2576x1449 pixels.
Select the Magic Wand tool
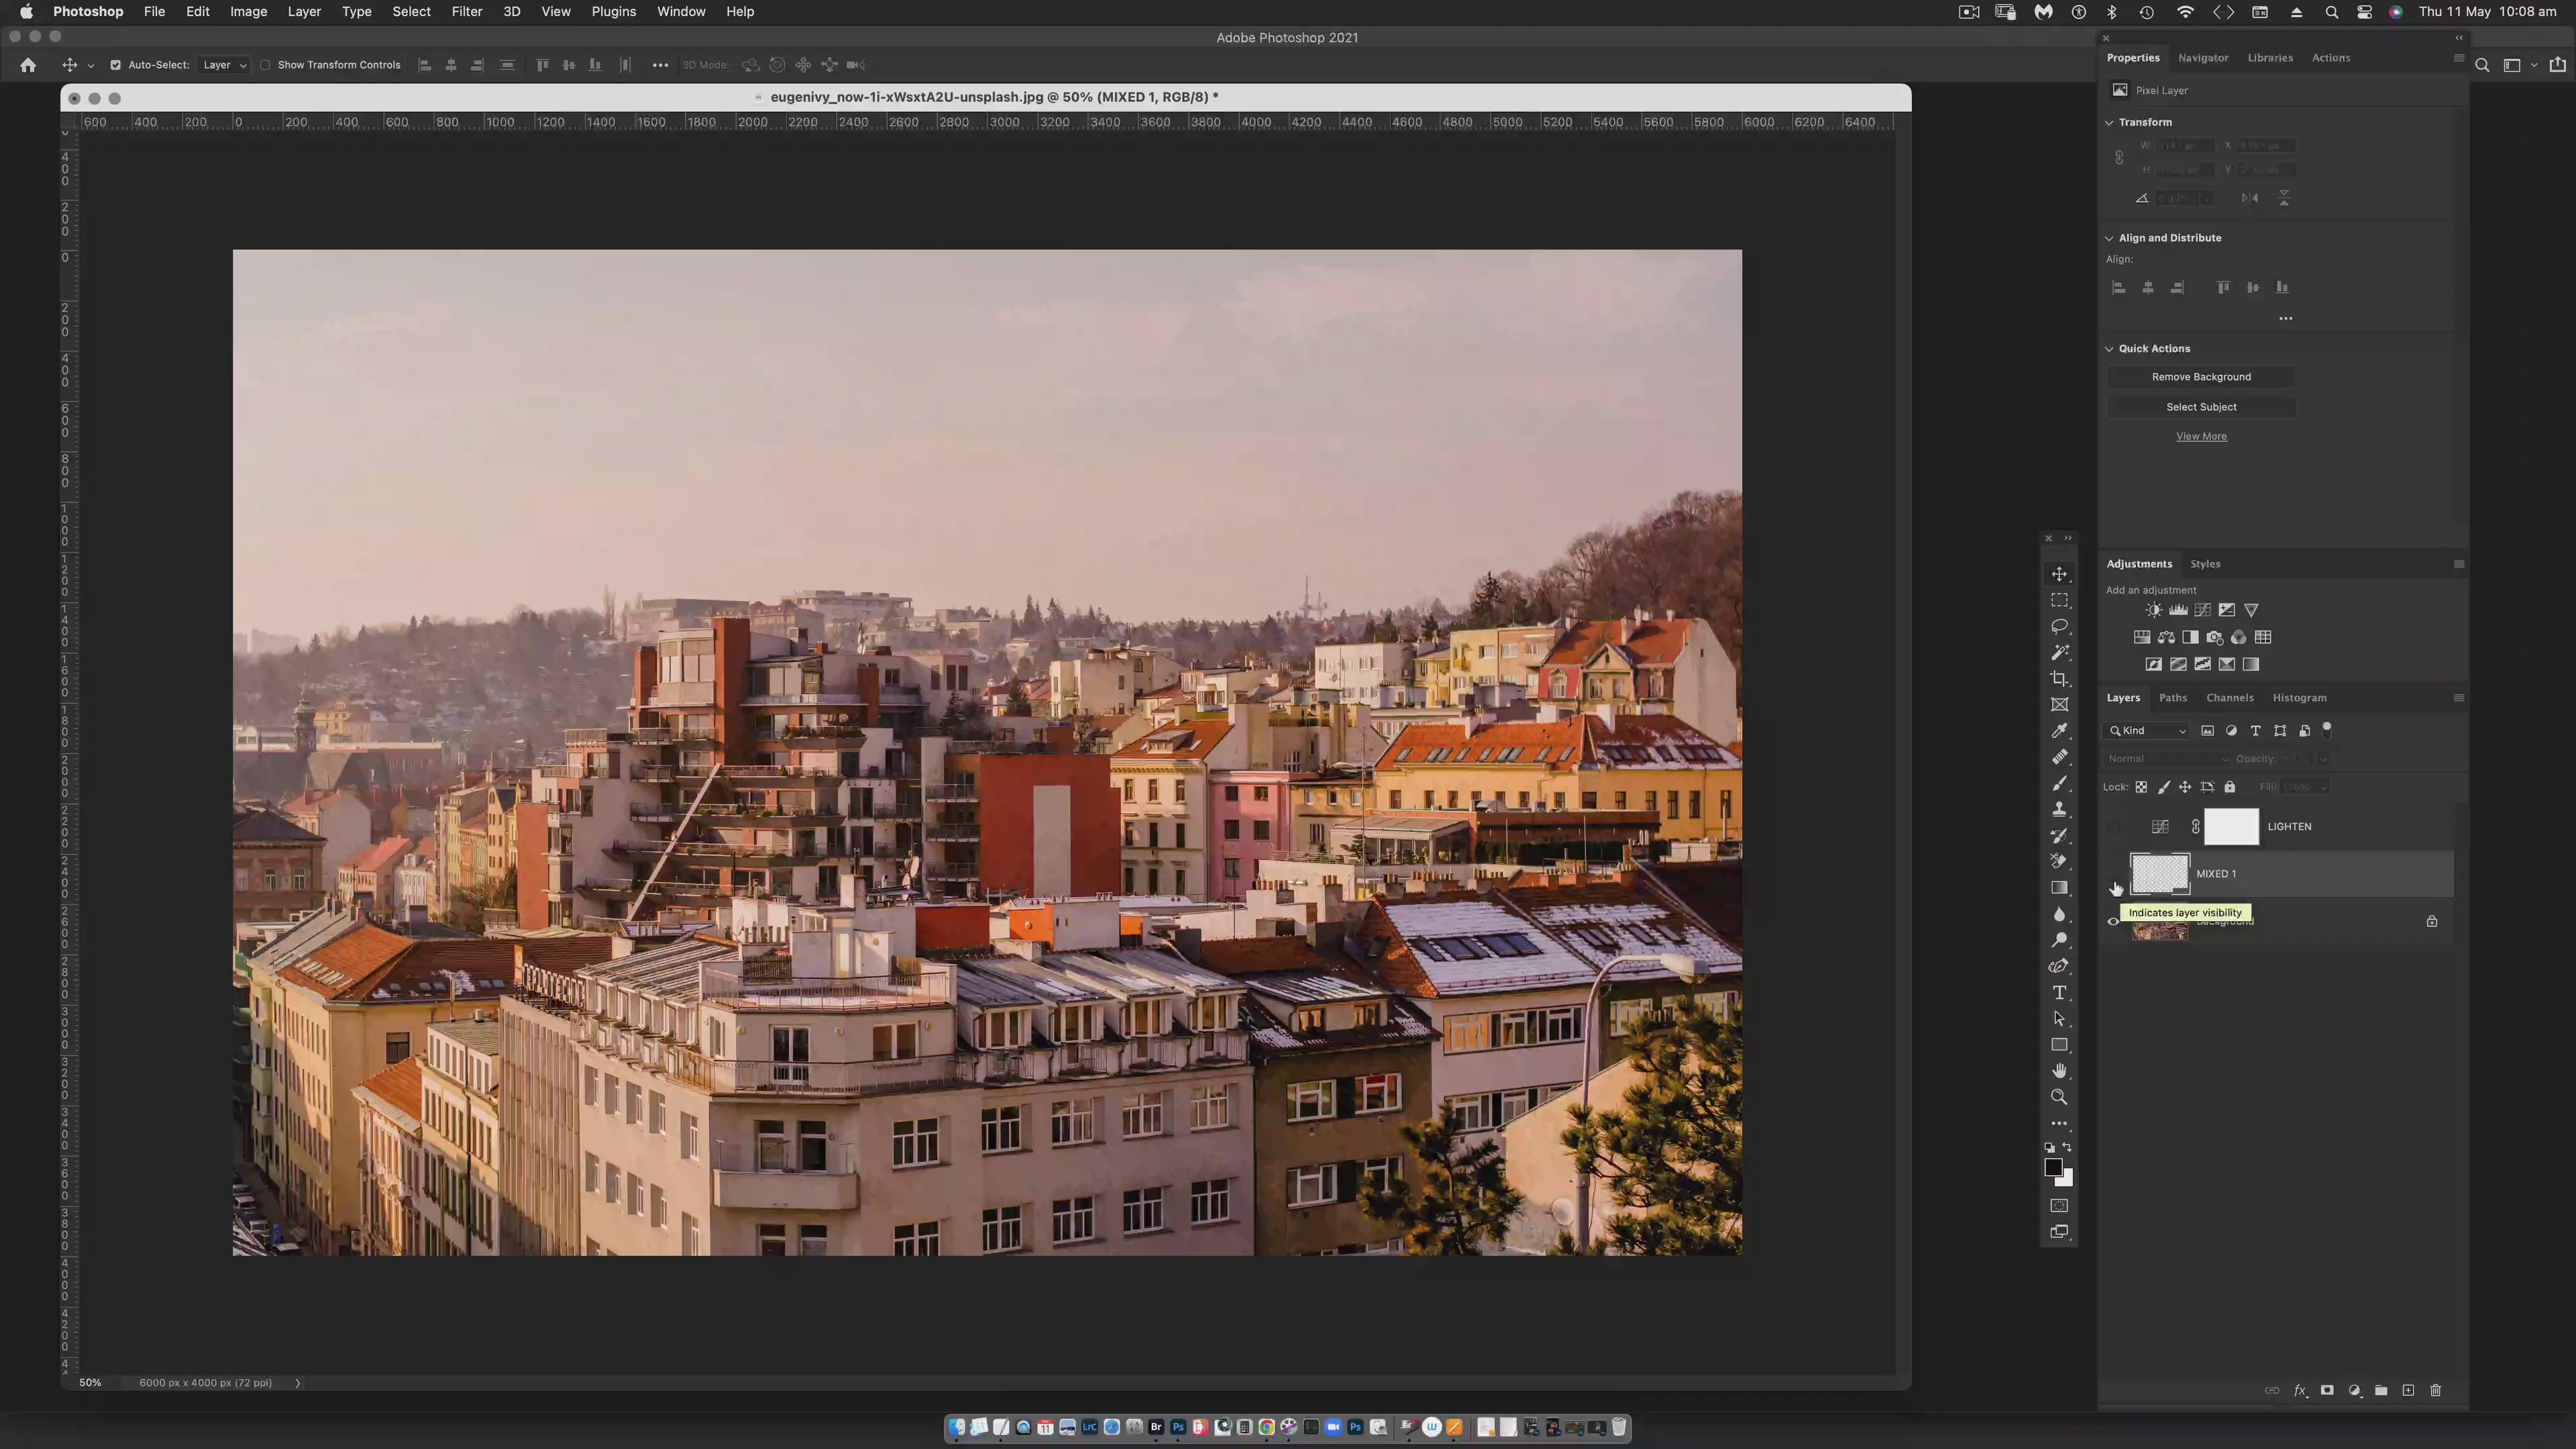2059,652
